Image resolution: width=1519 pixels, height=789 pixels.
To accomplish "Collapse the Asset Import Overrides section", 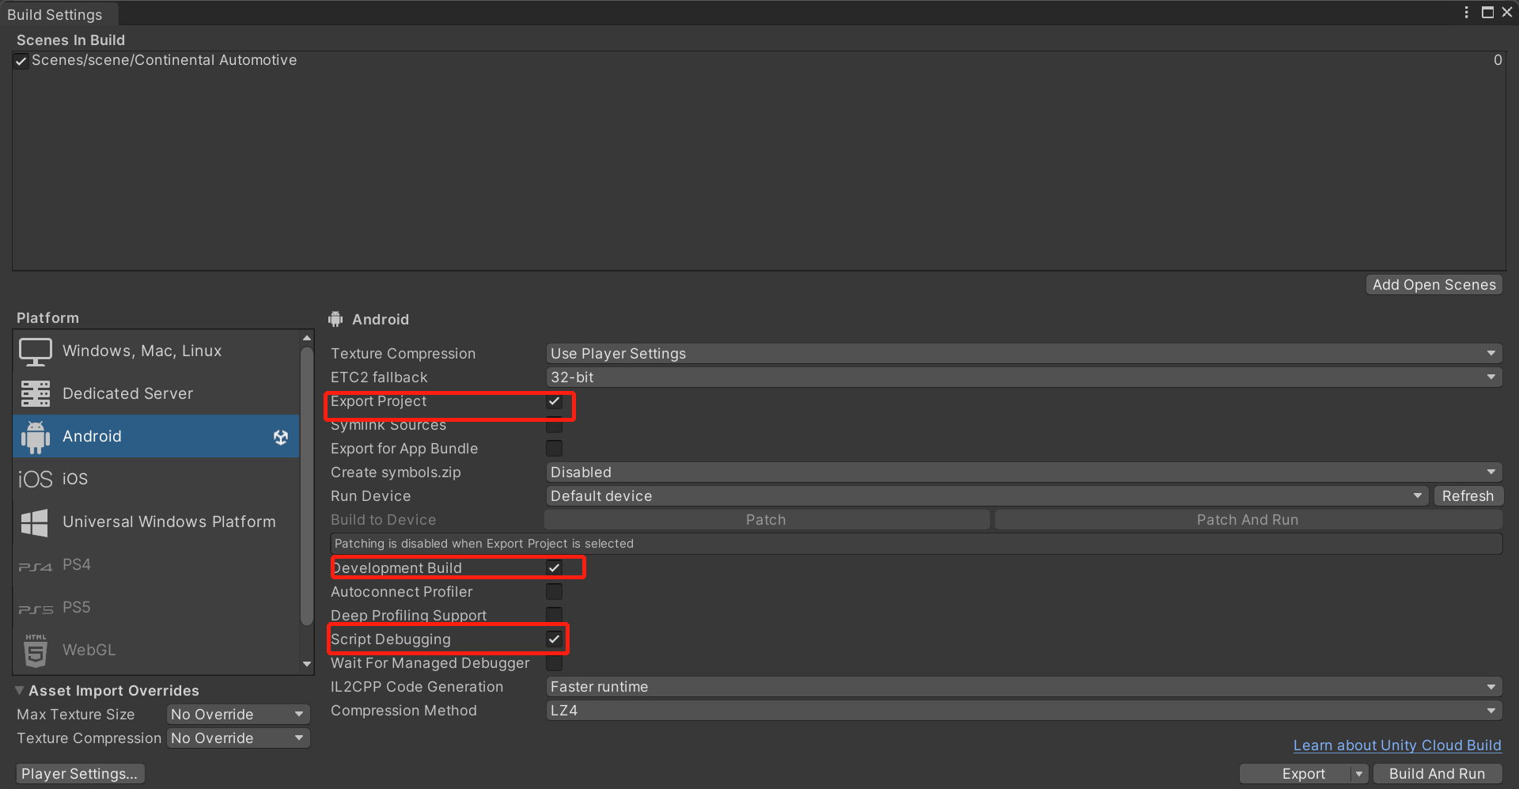I will click(20, 691).
